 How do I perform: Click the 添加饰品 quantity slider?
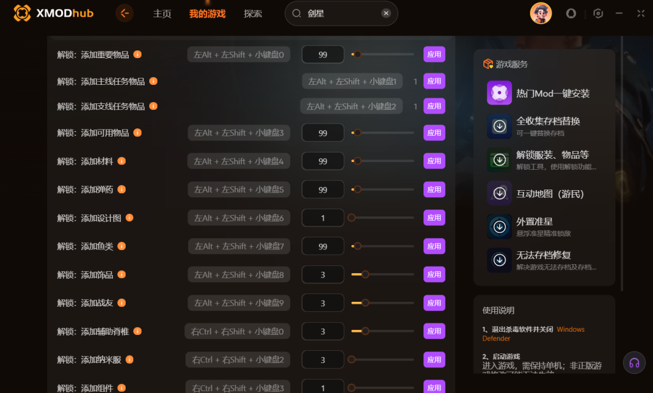[x=382, y=275]
